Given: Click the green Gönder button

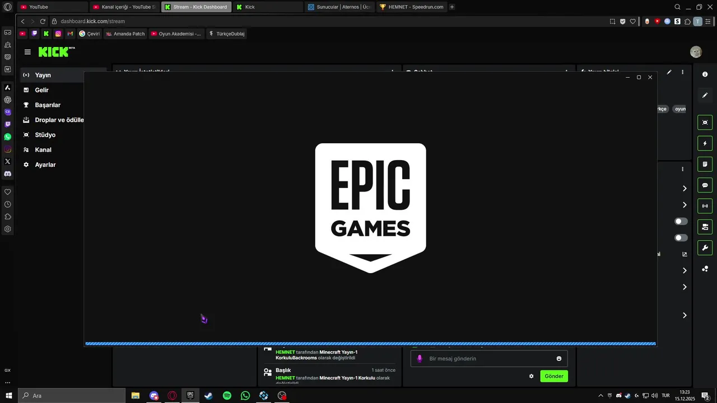Looking at the screenshot, I should pos(554,376).
